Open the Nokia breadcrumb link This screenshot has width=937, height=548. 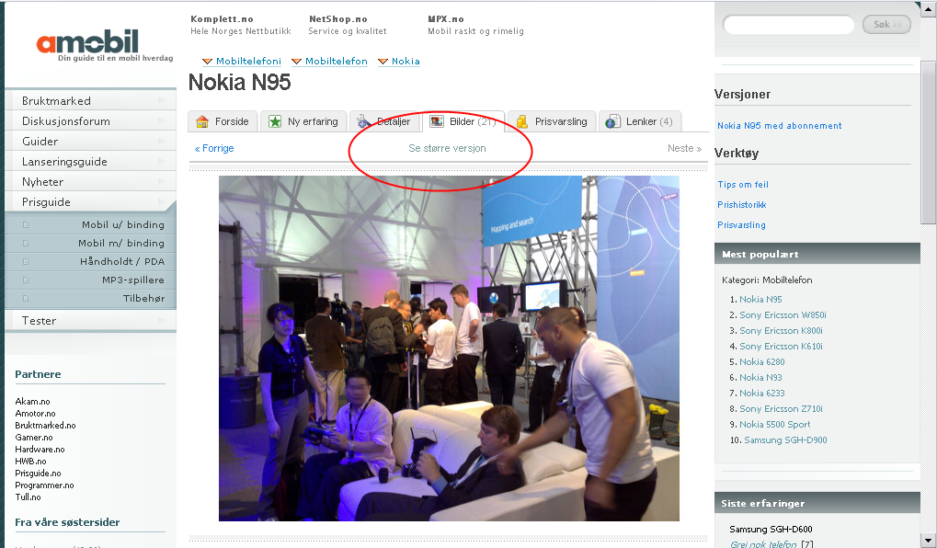(x=406, y=61)
